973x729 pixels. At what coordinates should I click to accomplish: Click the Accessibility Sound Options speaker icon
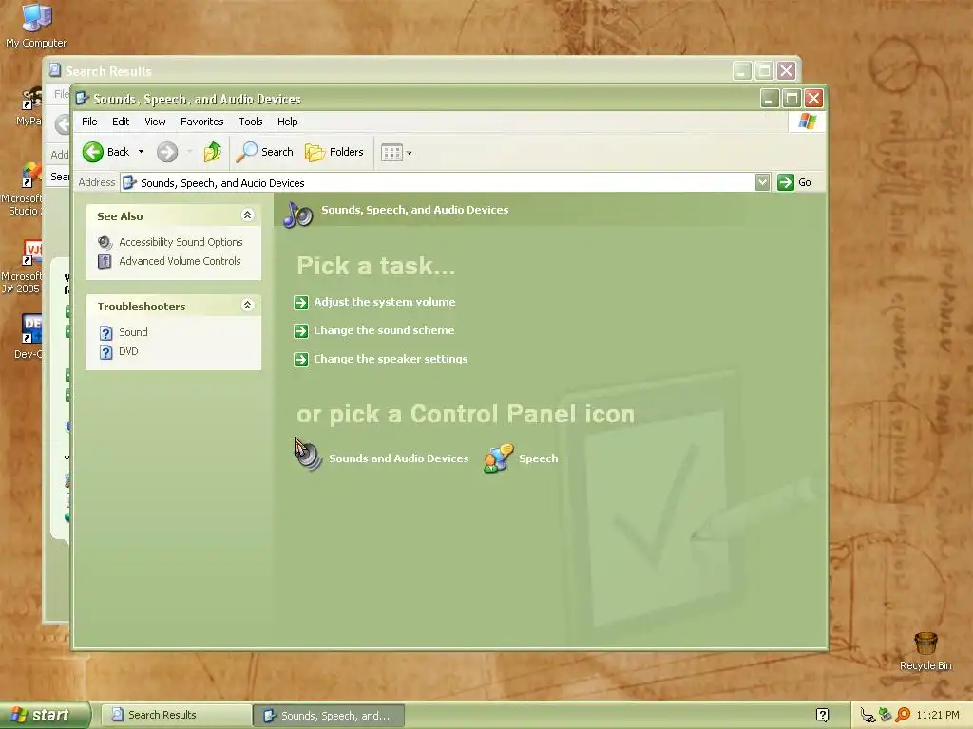[105, 242]
